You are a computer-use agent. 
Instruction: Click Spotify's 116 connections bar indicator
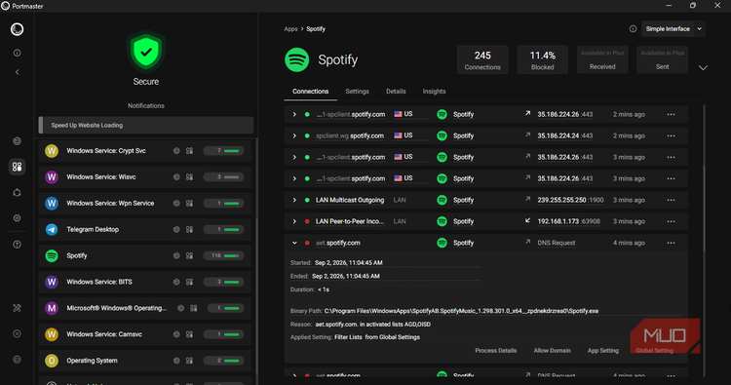coord(223,255)
